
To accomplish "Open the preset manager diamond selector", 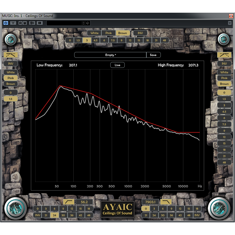I will click(87, 23).
